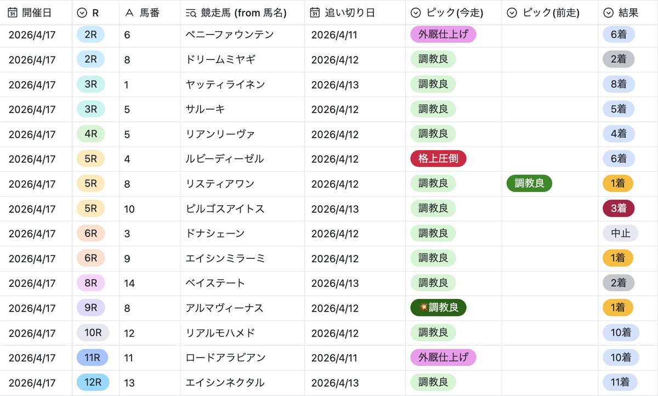
Task: Click the 中止 result for ドナシェーン
Action: click(x=621, y=234)
